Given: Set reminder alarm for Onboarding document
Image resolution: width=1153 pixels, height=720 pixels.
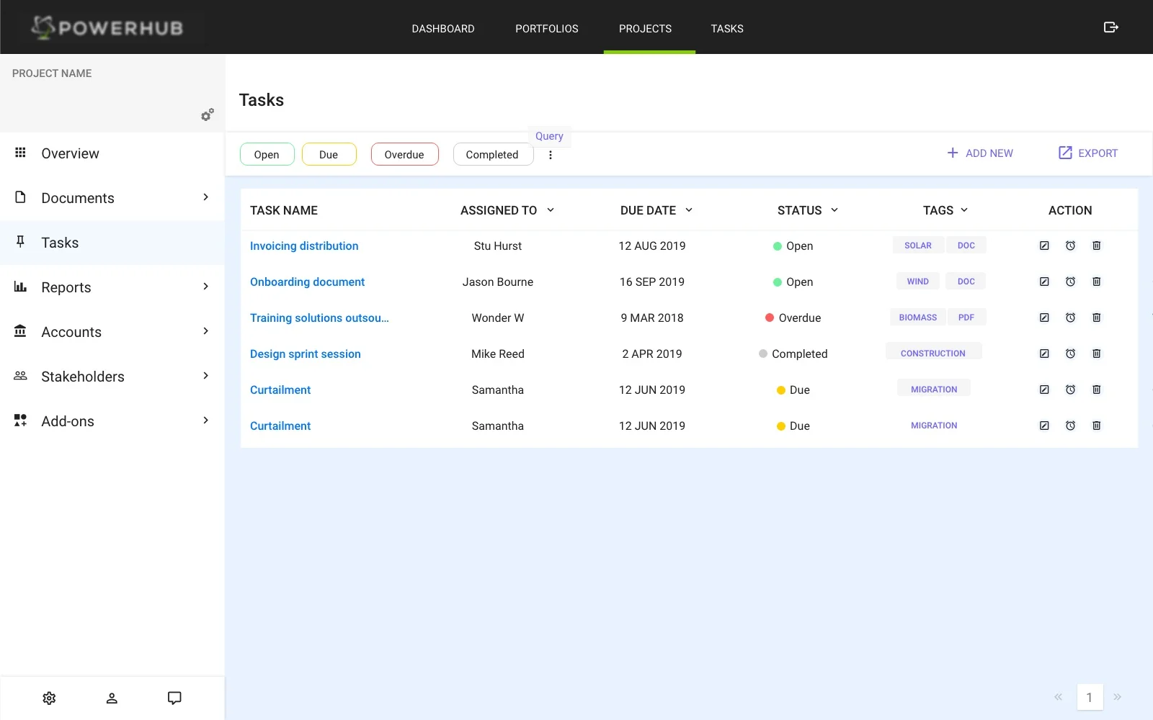Looking at the screenshot, I should tap(1070, 282).
